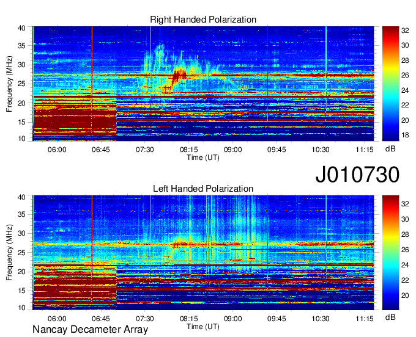
Task: Click the 30 MHz tick on the right-handed plot
Action: (22, 65)
